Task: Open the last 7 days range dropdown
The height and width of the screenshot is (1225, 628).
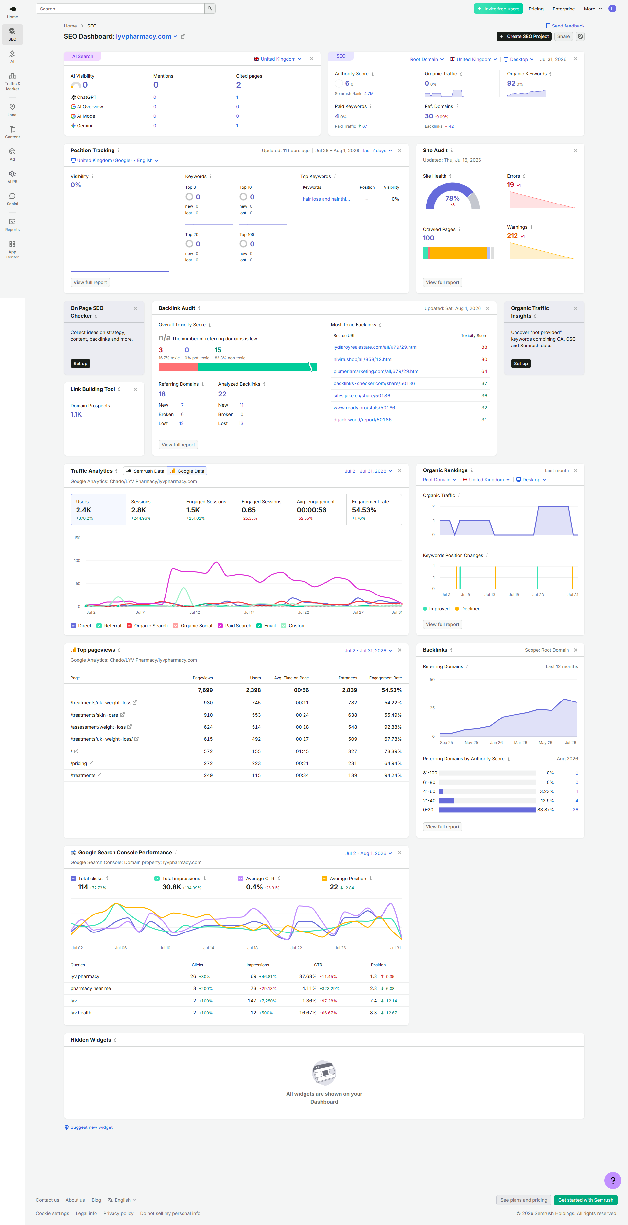Action: 377,151
